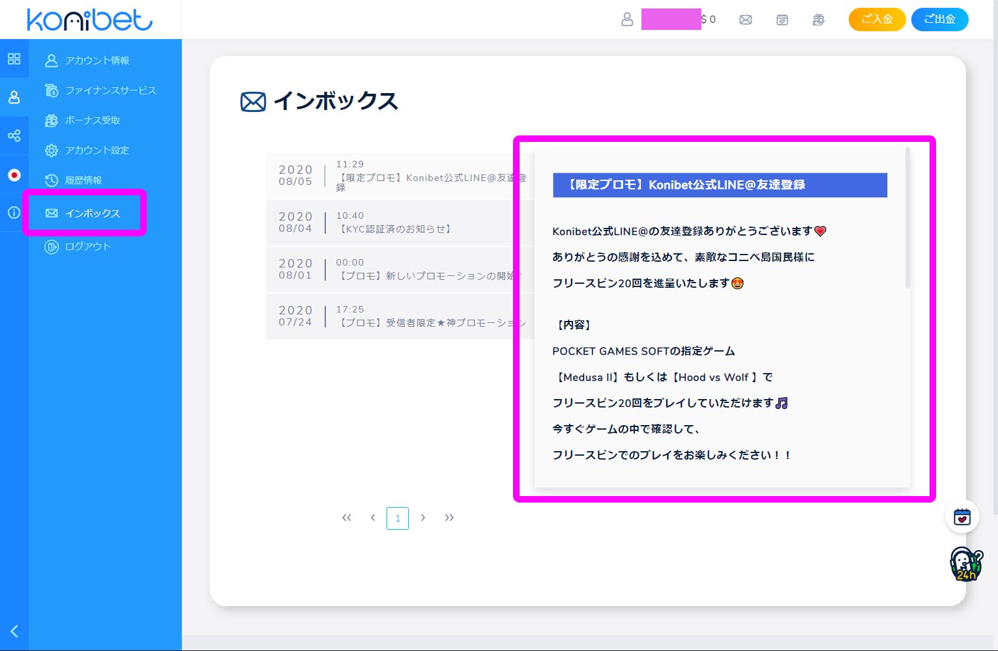The image size is (998, 651).
Task: Open the 08/01 新しいプロモーション message
Action: pyautogui.click(x=399, y=270)
